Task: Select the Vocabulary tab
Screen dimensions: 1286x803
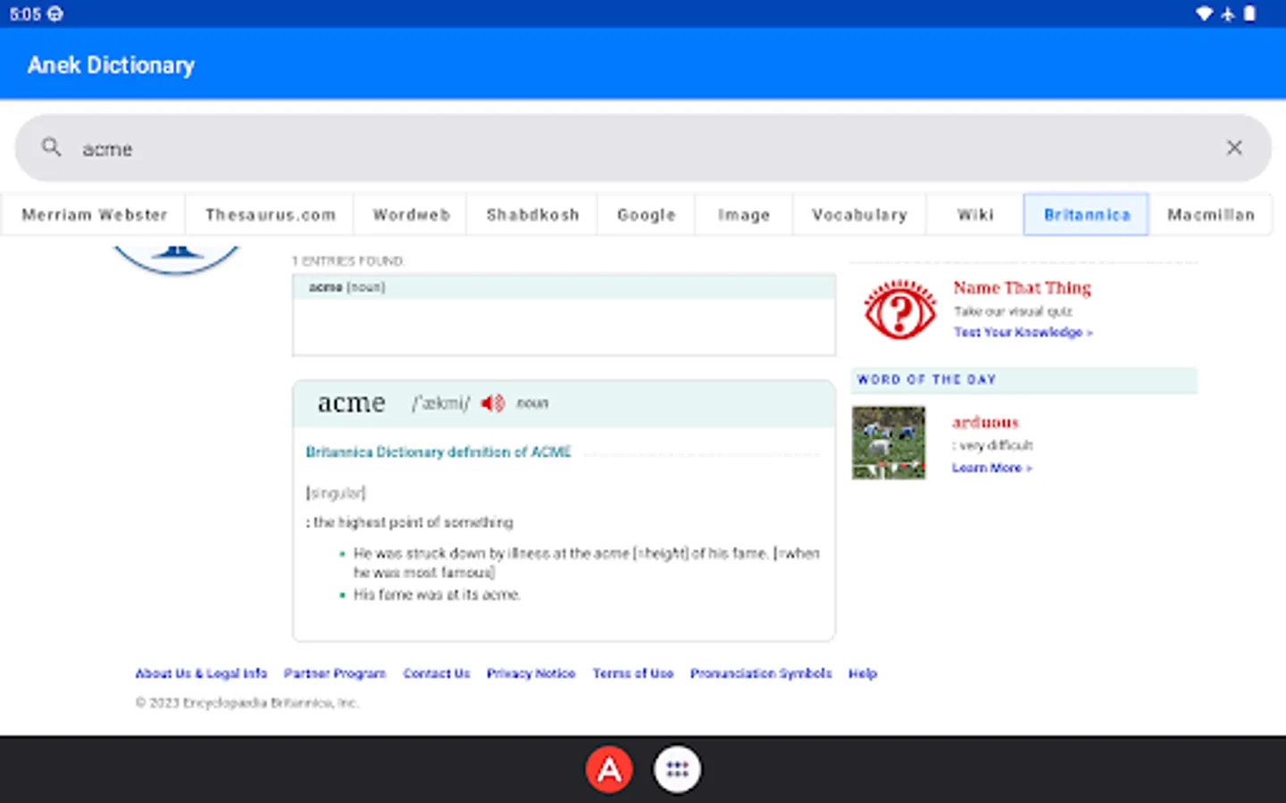Action: [x=860, y=215]
